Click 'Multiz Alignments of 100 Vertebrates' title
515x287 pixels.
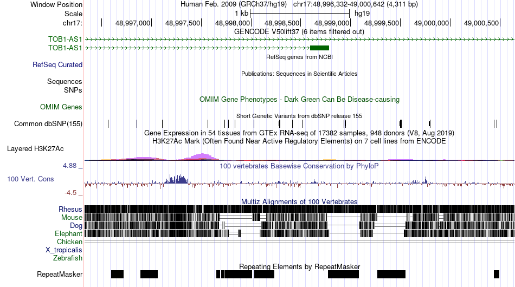299,202
